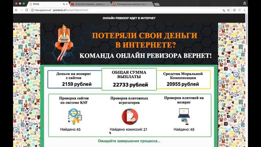Viewport: 261px width, 147px height.
Task: Click the Найдено: 49 result text
Action: click(184, 129)
